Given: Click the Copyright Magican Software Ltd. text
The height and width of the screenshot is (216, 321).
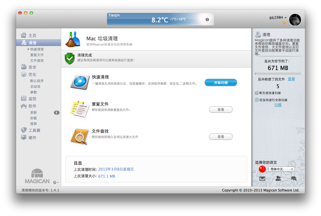Looking at the screenshot, I should [261, 190].
